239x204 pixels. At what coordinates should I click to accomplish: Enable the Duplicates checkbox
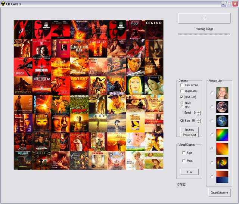pos(182,91)
